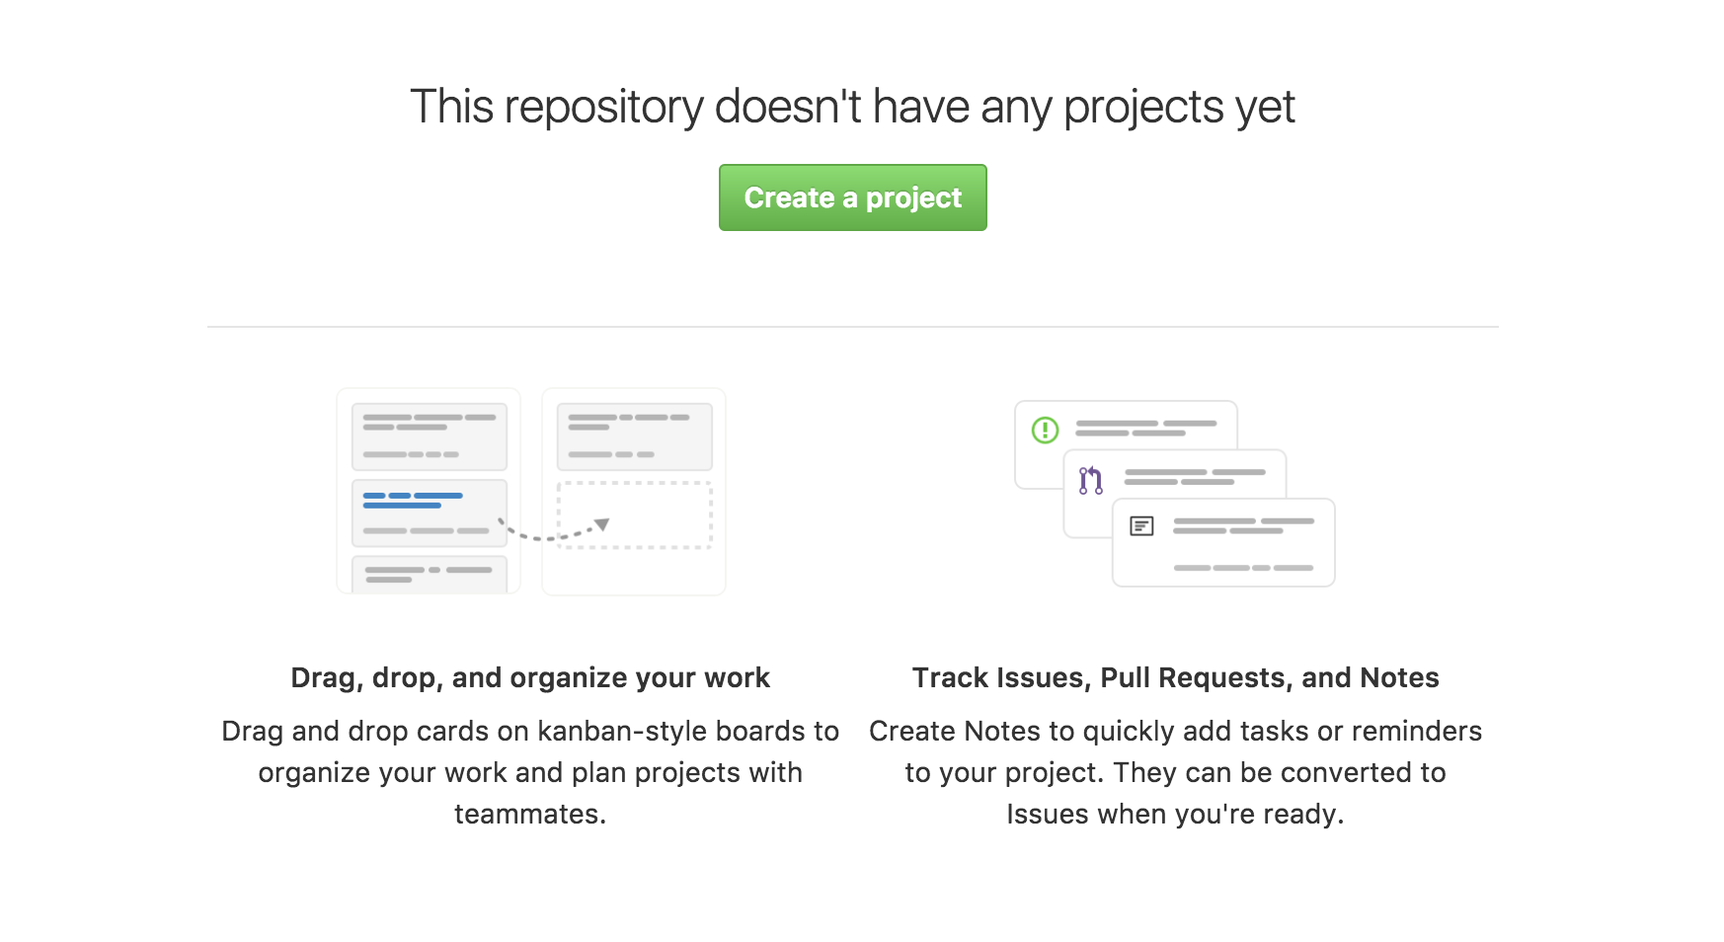Select the stacked cards illustration
The height and width of the screenshot is (942, 1724).
(1175, 491)
